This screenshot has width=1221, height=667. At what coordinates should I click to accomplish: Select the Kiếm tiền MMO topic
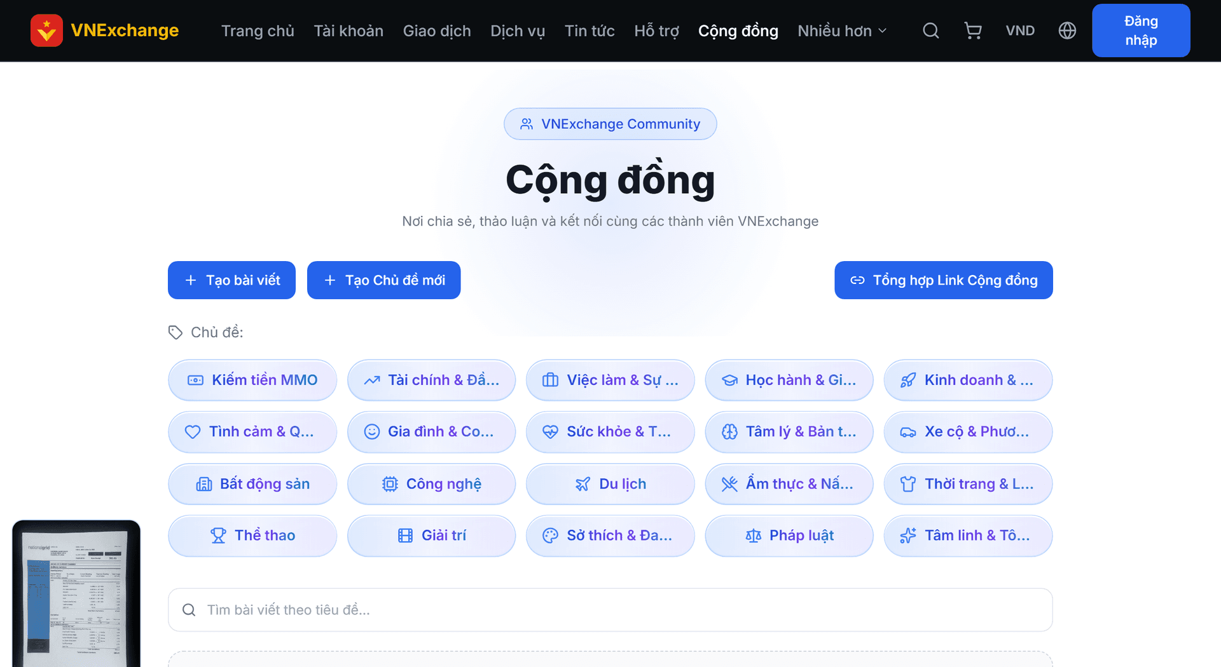[x=252, y=380]
